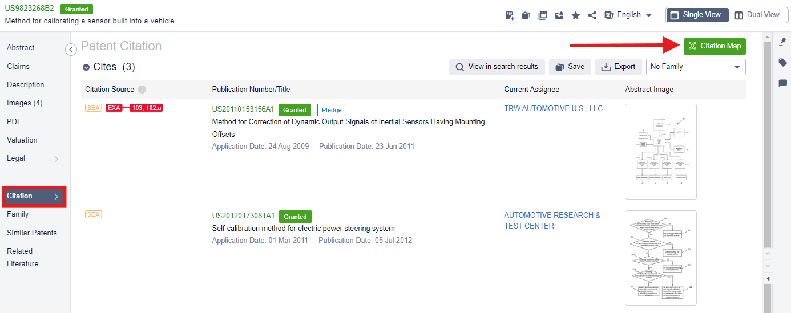The width and height of the screenshot is (791, 313).
Task: Open the comment bubble icon
Action: [782, 83]
